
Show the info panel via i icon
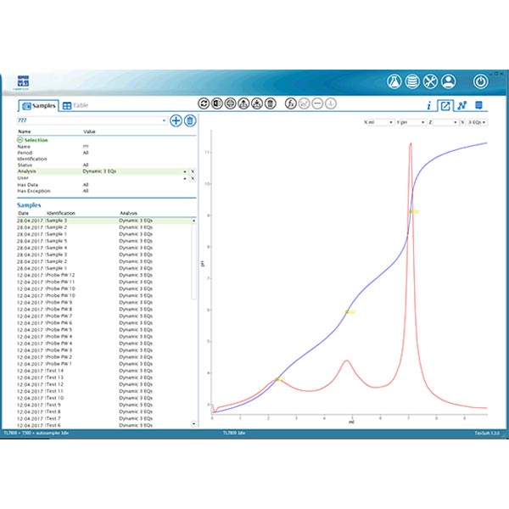coord(429,105)
